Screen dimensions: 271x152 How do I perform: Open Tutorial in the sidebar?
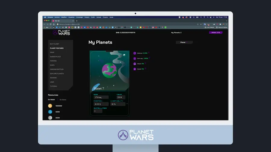coord(54,86)
